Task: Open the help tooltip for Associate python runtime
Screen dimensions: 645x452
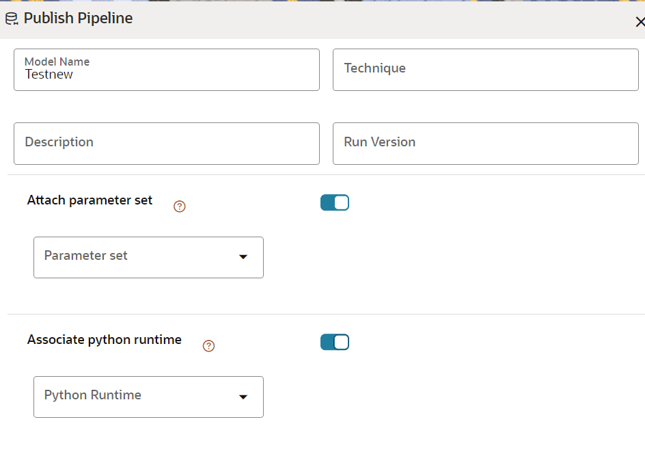Action: 208,345
